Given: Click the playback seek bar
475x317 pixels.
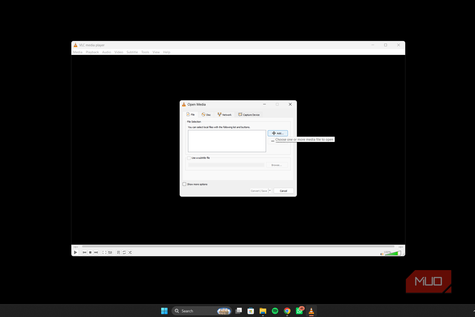Looking at the screenshot, I should click(238, 247).
